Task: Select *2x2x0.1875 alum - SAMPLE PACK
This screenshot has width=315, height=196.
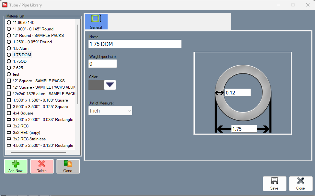Action: (x=44, y=93)
